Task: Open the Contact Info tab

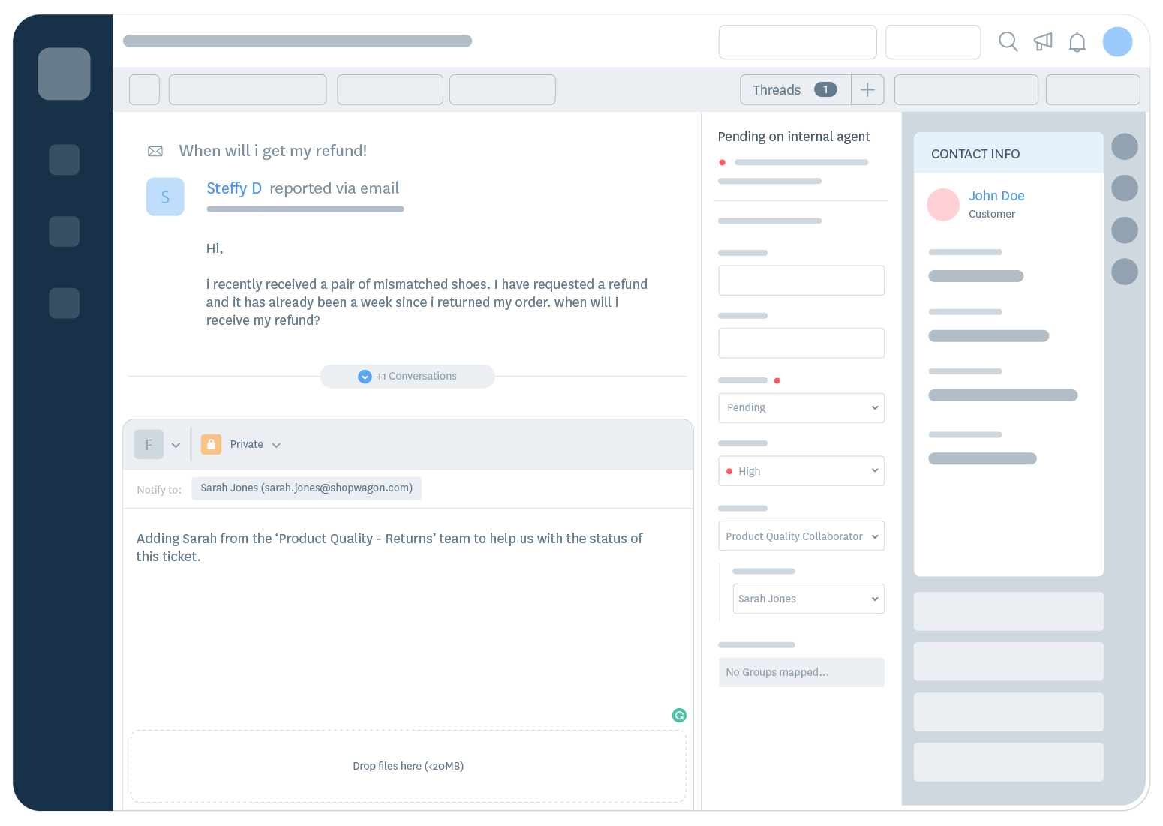Action: (975, 153)
